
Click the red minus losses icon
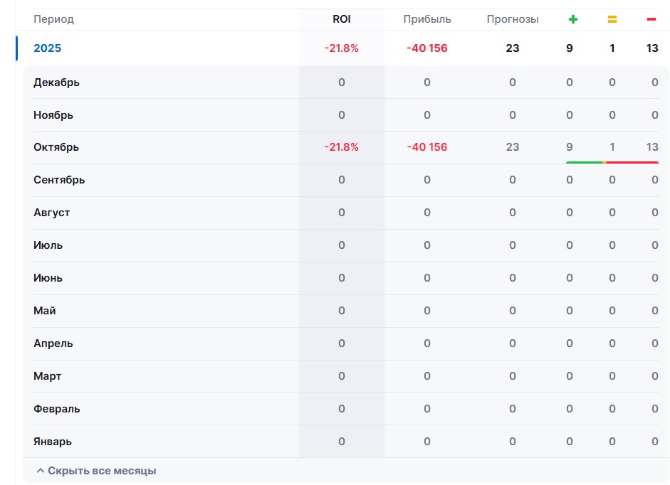point(651,19)
